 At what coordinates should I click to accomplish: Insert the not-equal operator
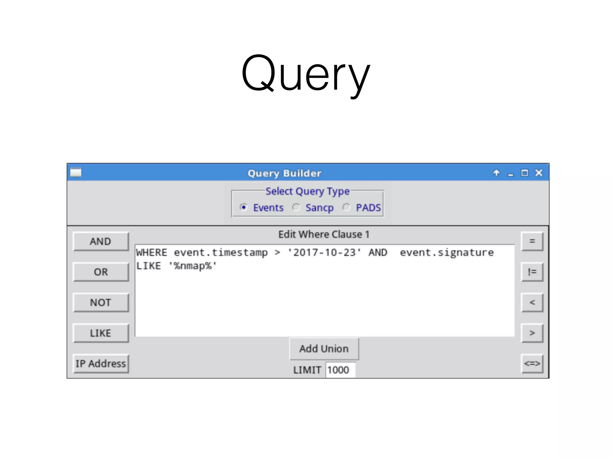(x=532, y=272)
